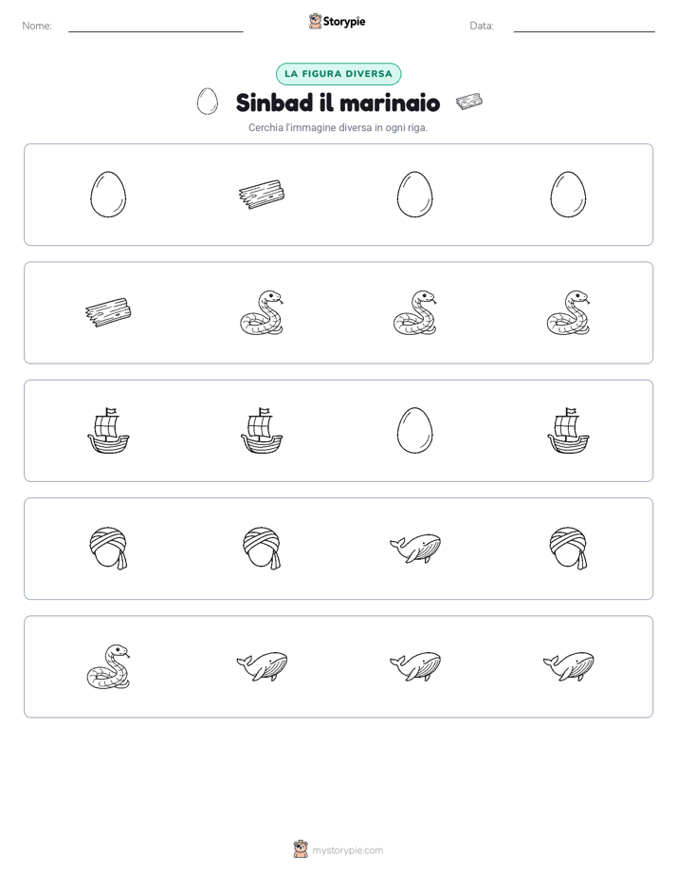Circle the wooden plank in first row

click(262, 194)
